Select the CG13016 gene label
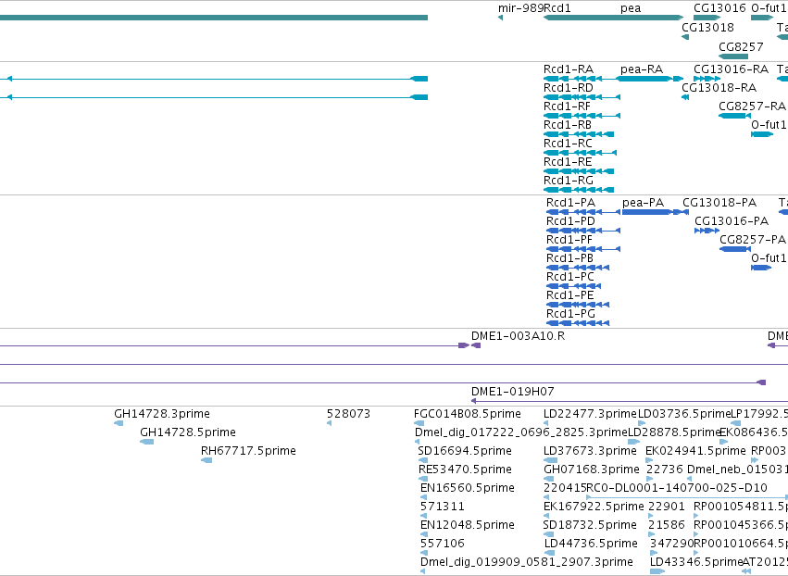Viewport: 788px width, 576px height. (x=719, y=8)
